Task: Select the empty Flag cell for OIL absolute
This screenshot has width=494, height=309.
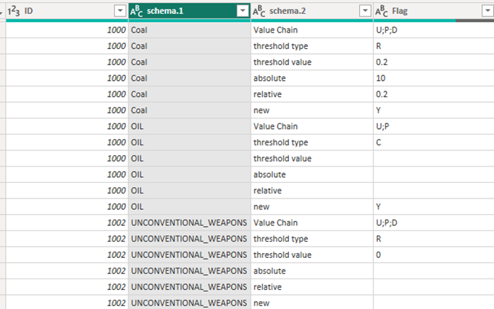Action: (434, 174)
